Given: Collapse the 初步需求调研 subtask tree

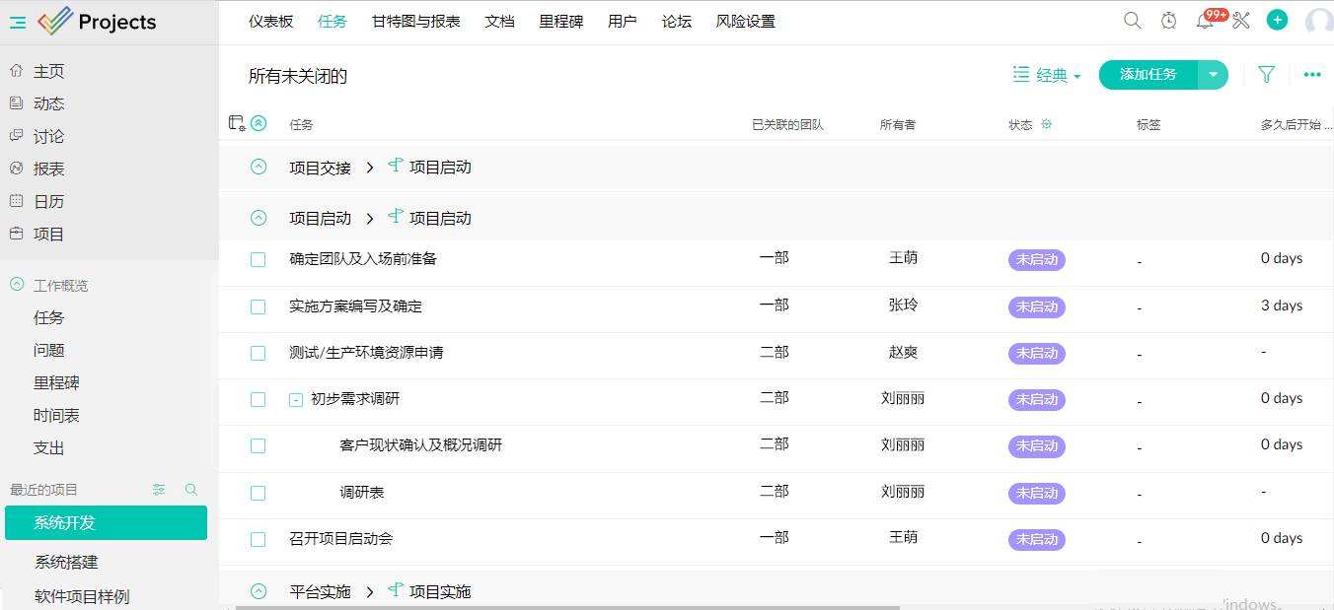Looking at the screenshot, I should point(295,400).
